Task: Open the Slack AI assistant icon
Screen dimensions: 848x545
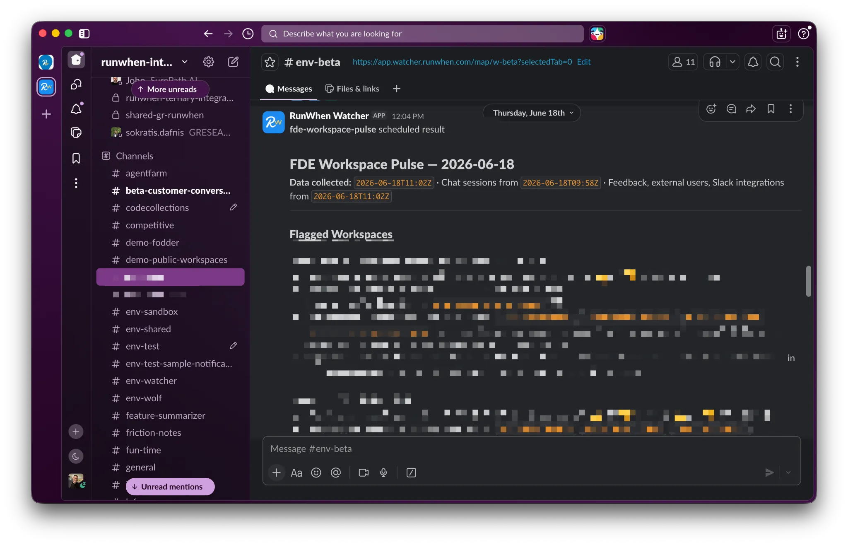Action: click(x=597, y=34)
